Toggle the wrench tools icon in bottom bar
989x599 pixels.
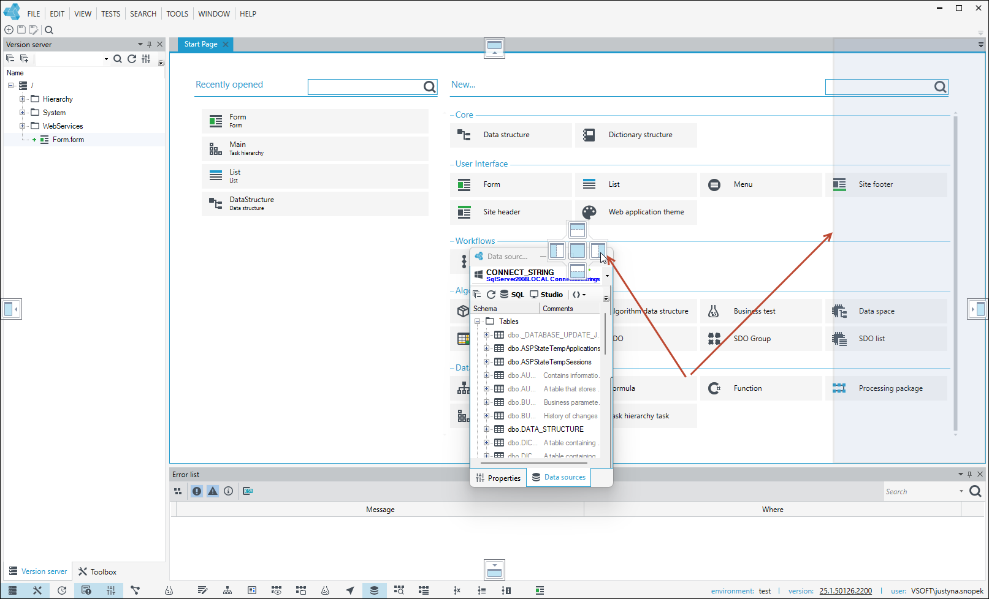pos(37,590)
